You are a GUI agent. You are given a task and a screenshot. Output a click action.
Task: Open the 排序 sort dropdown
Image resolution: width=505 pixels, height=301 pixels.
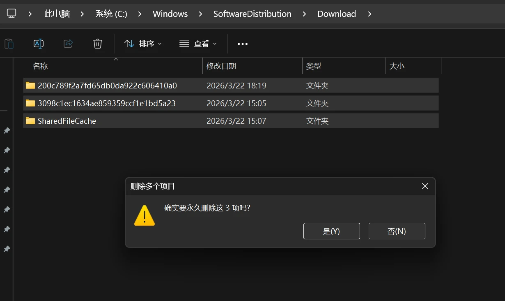pyautogui.click(x=143, y=44)
